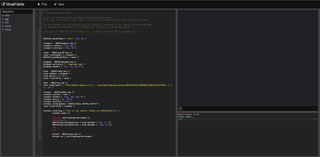Select the sound folder label

tap(8, 26)
